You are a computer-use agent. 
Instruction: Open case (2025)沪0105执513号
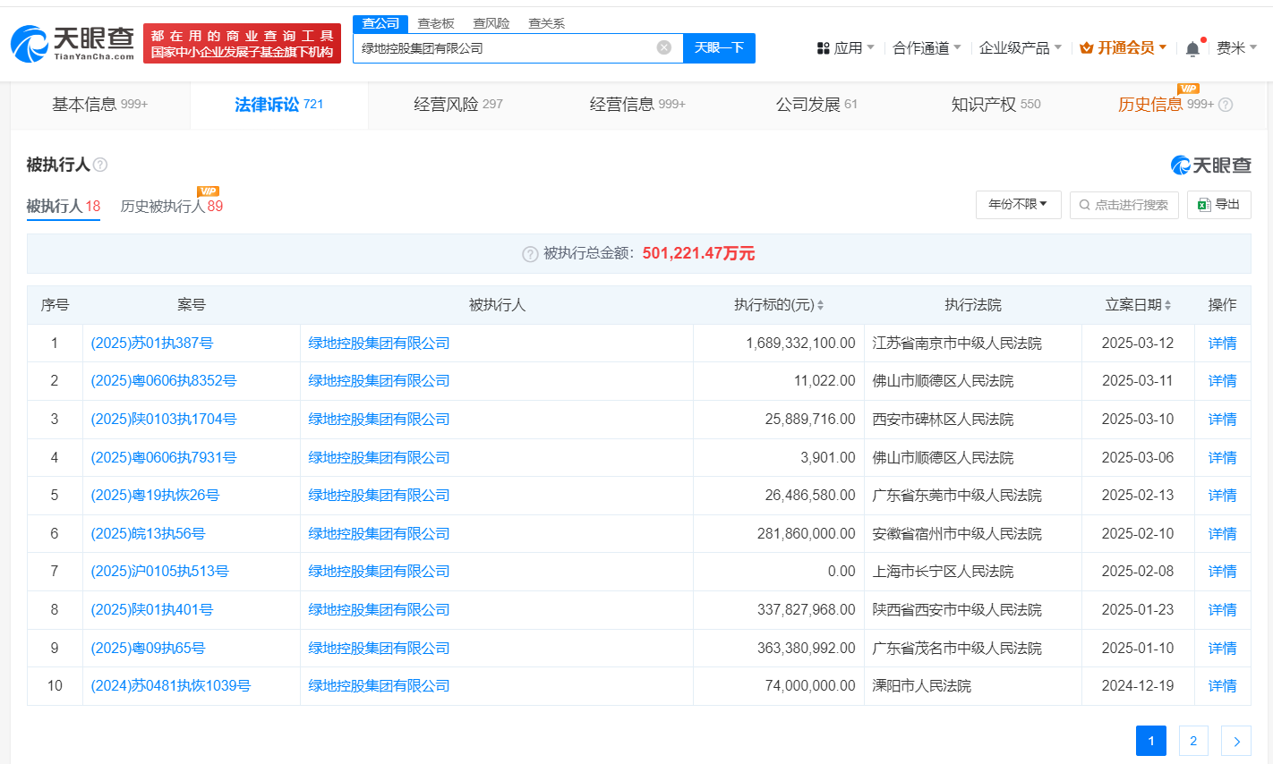(x=159, y=572)
